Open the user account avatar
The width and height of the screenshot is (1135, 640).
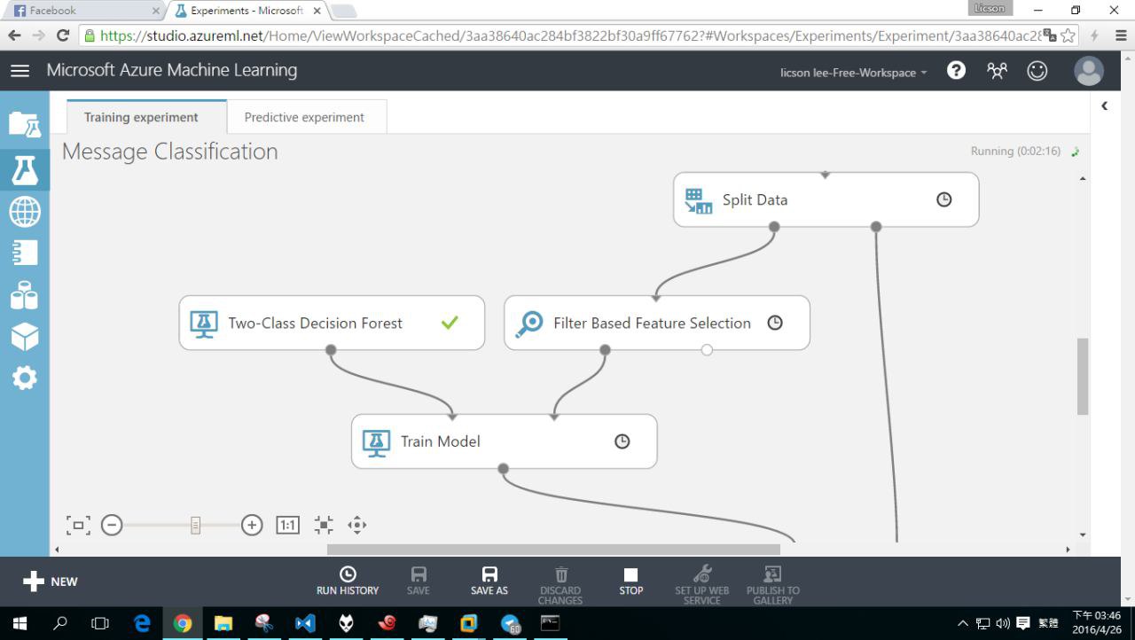pyautogui.click(x=1089, y=71)
